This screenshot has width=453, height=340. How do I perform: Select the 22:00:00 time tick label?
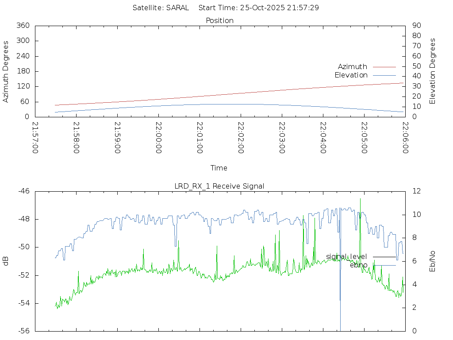pos(159,138)
